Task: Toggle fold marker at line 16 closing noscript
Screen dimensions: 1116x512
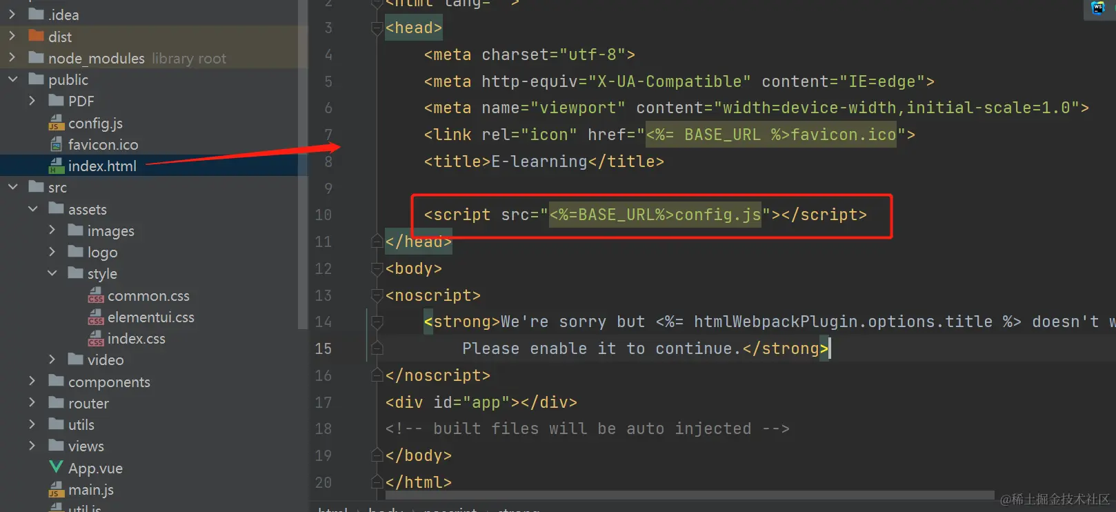Action: pos(377,375)
